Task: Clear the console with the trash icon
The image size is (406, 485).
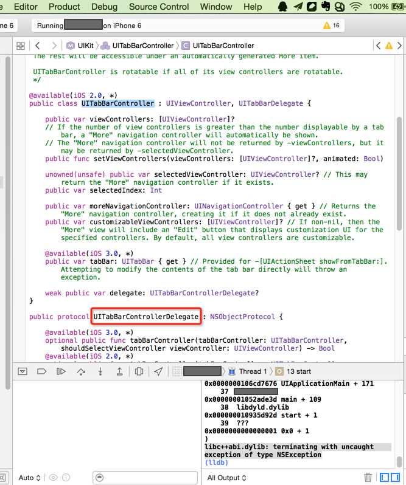Action: click(x=368, y=477)
